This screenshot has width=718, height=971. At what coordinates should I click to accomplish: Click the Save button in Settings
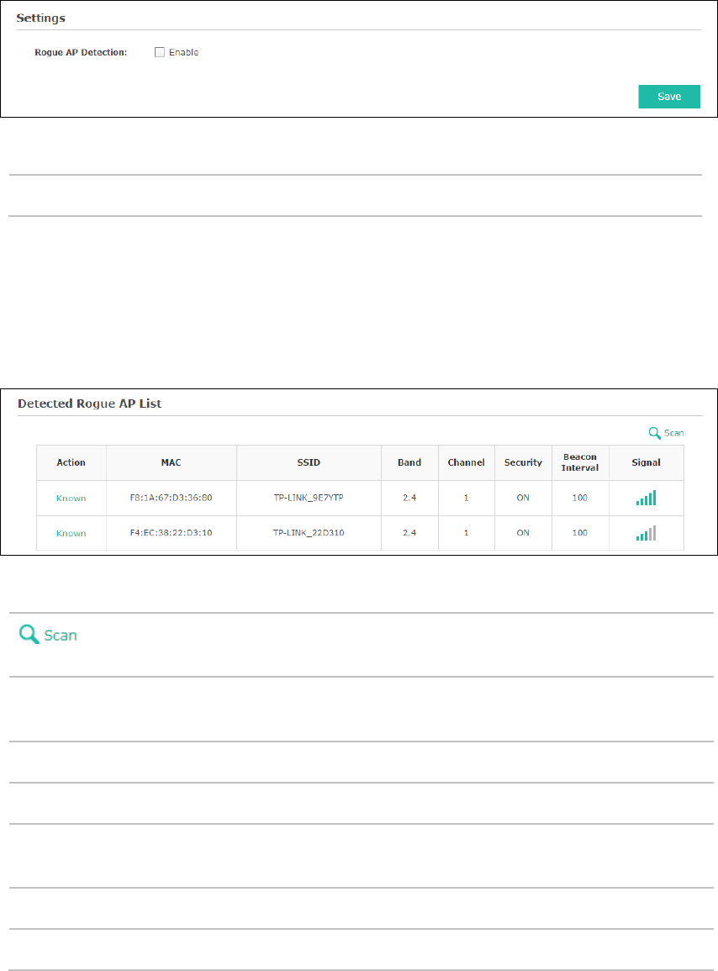point(669,97)
